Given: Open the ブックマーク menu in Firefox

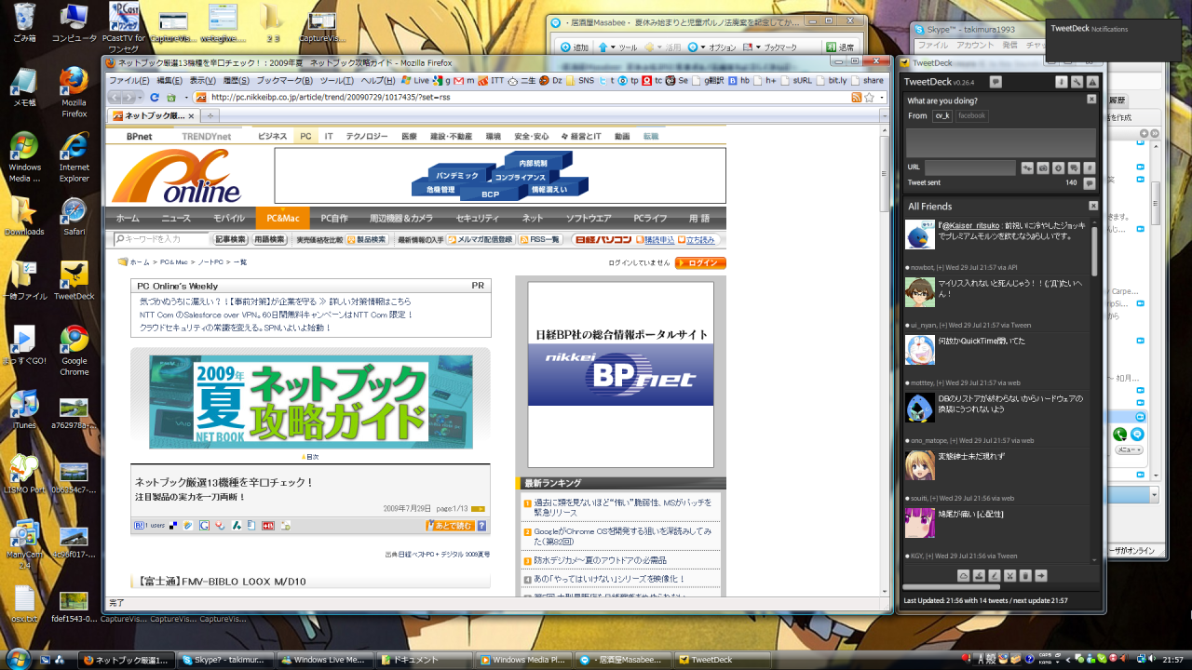Looking at the screenshot, I should 285,80.
